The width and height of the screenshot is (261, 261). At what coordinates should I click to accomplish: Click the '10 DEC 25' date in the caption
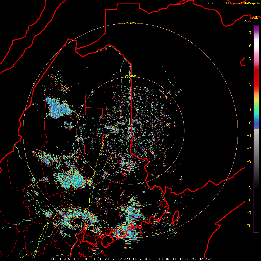pos(185,259)
